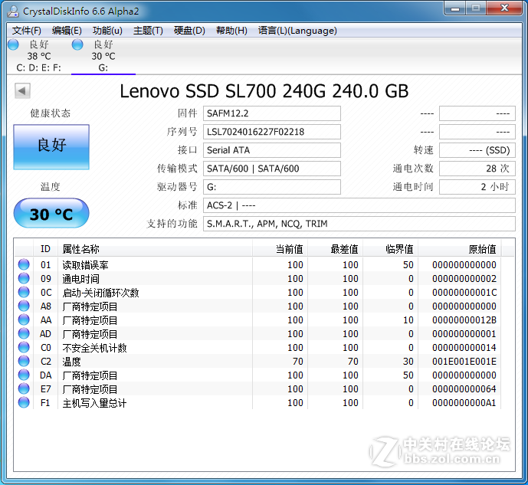Click the 固件 field SAFM12.2

click(272, 113)
